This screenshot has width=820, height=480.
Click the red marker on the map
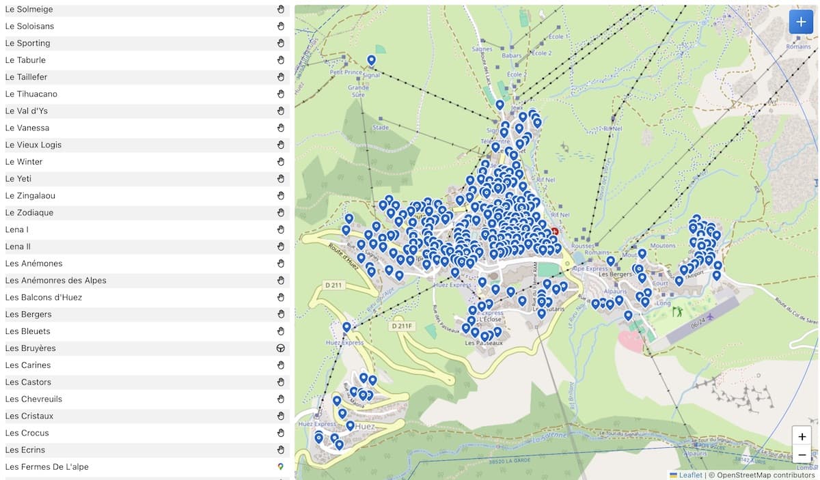(555, 231)
